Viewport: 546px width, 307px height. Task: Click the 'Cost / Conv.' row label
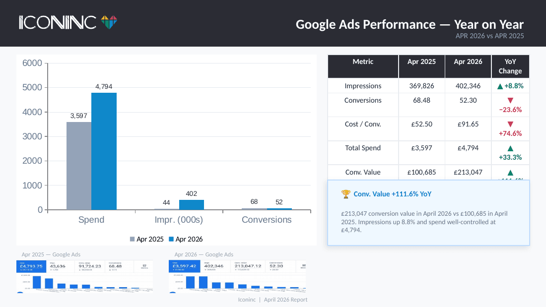[x=363, y=124]
